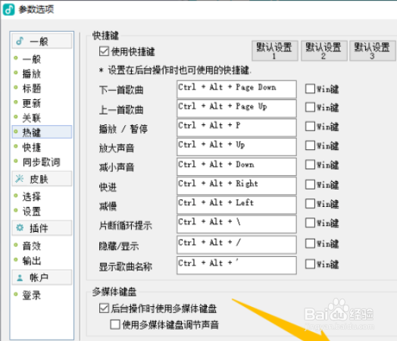This screenshot has width=397, height=341.
Task: Open the 一般 settings page in sidebar list
Action: (x=31, y=59)
